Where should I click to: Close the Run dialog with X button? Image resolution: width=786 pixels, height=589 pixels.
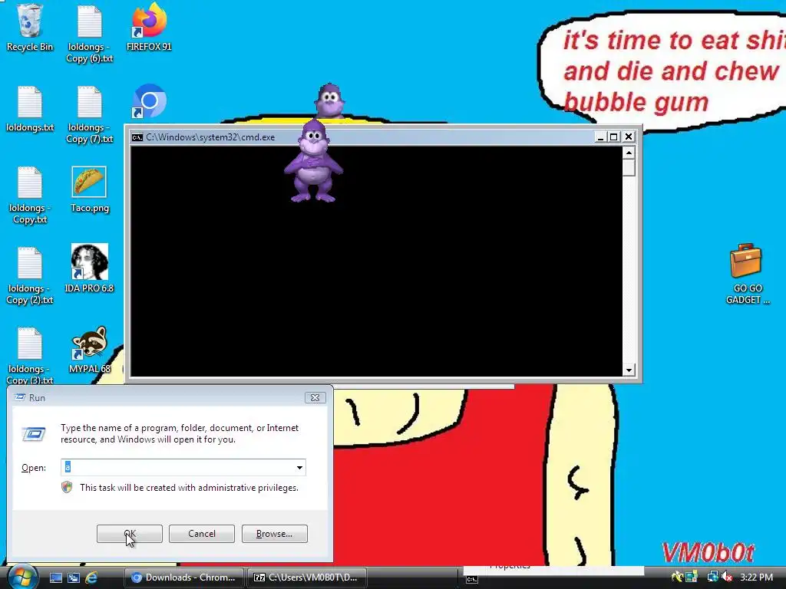(315, 397)
